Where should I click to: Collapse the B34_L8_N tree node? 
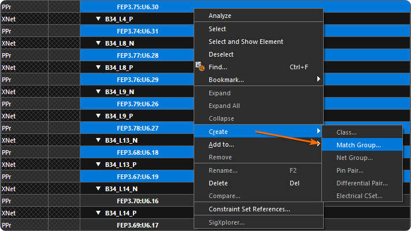[x=99, y=43]
